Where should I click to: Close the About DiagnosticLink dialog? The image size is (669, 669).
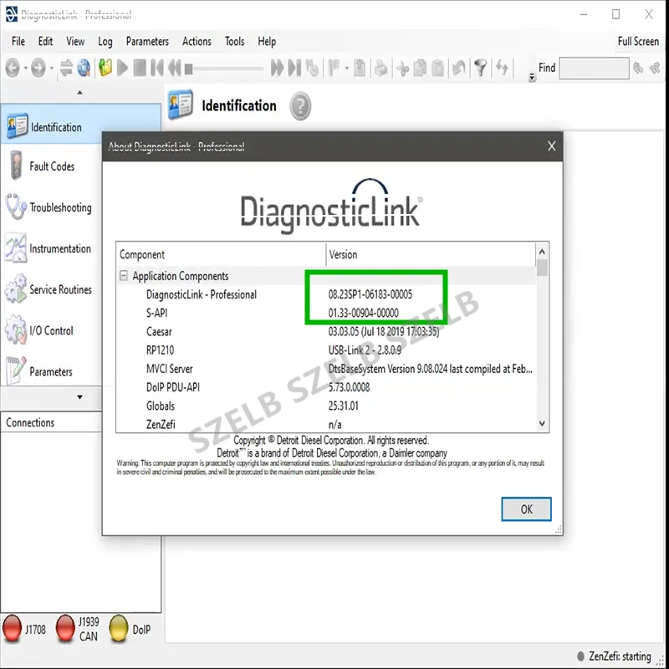point(551,146)
